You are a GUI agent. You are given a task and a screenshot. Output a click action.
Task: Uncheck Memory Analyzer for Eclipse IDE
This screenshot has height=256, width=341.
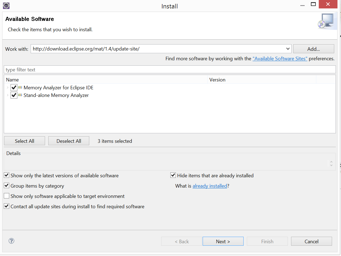tap(14, 87)
